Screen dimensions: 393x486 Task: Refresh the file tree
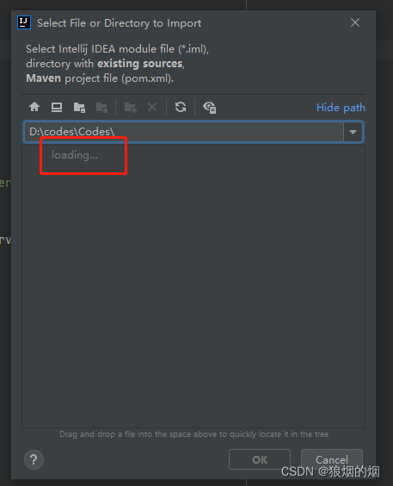(181, 107)
